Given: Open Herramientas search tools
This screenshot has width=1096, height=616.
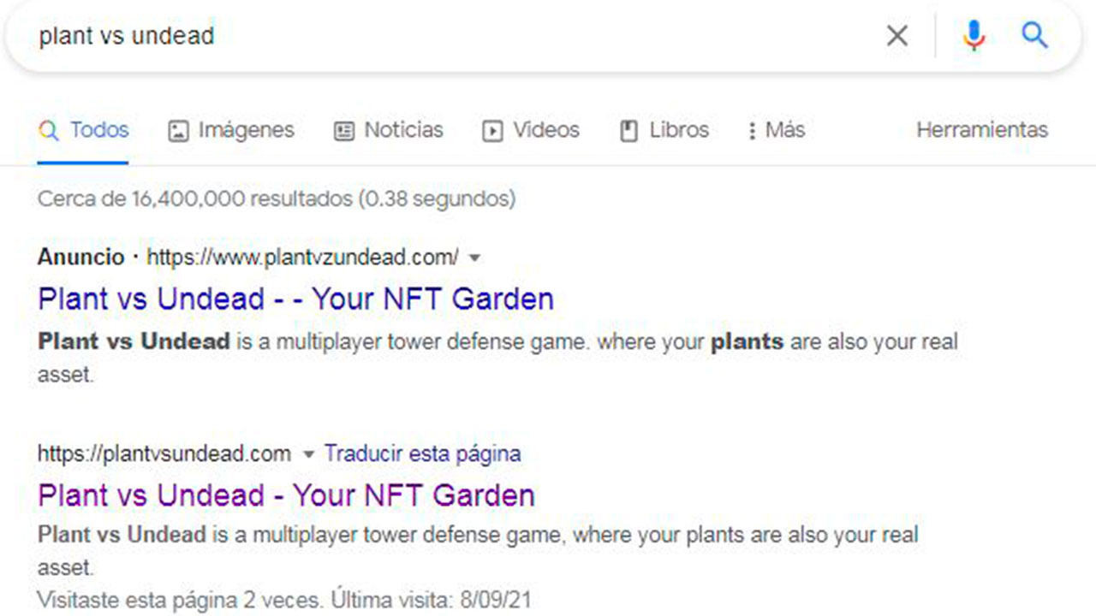Looking at the screenshot, I should point(982,130).
